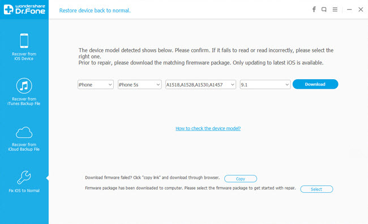The width and height of the screenshot is (368, 224).
Task: Open the hamburger menu icon
Action: tap(335, 10)
